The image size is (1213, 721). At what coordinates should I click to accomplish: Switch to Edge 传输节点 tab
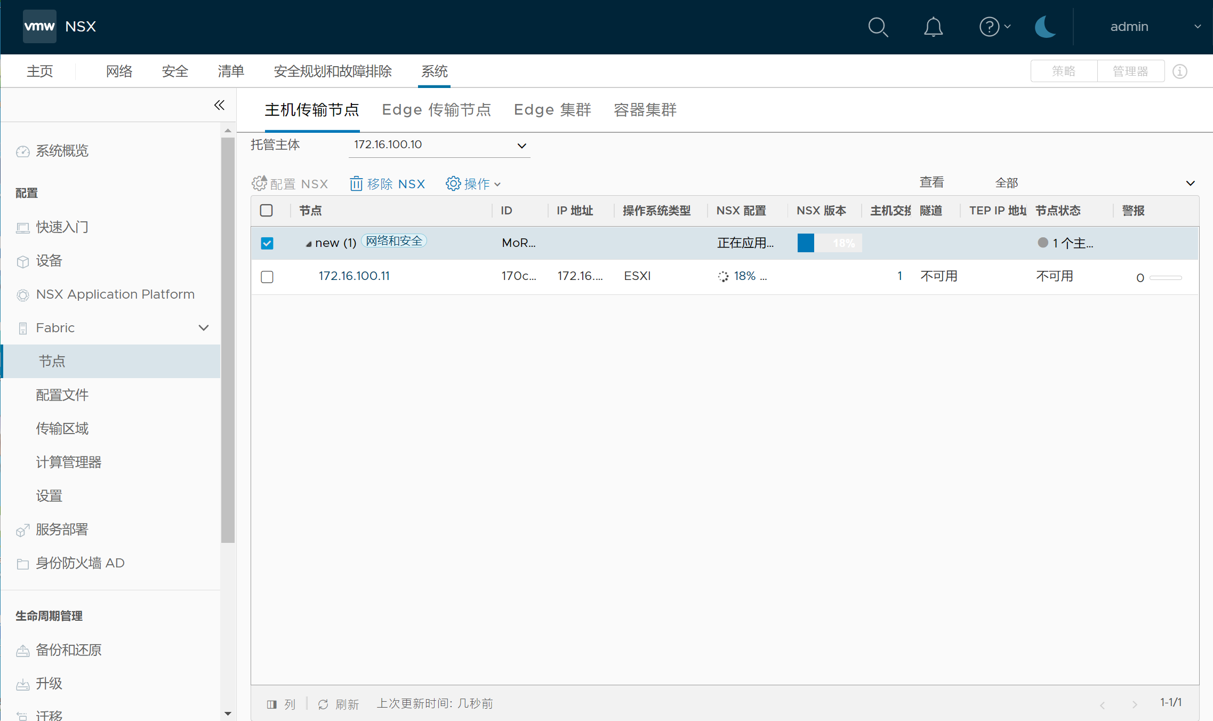tap(436, 110)
